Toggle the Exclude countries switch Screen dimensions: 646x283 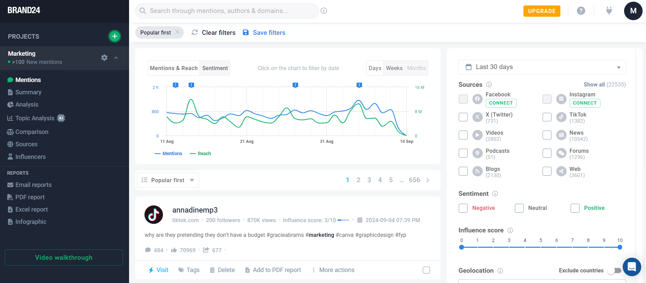point(615,271)
